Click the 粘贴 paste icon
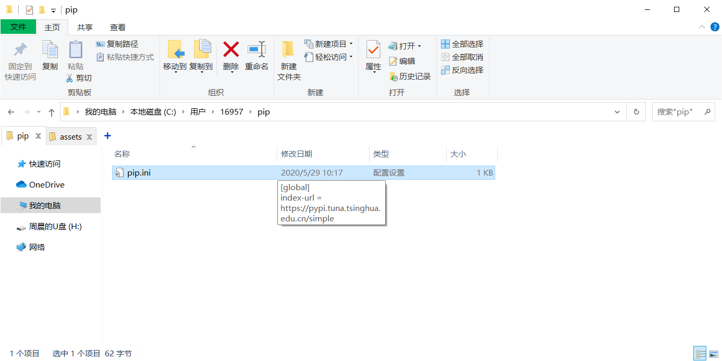The height and width of the screenshot is (361, 722). pyautogui.click(x=76, y=50)
